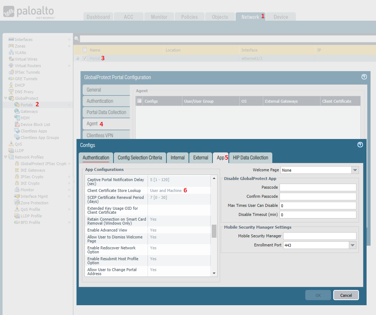Screen dimensions: 376x315
Task: Check the Configs header checkbox in Agent table
Action: point(139,101)
